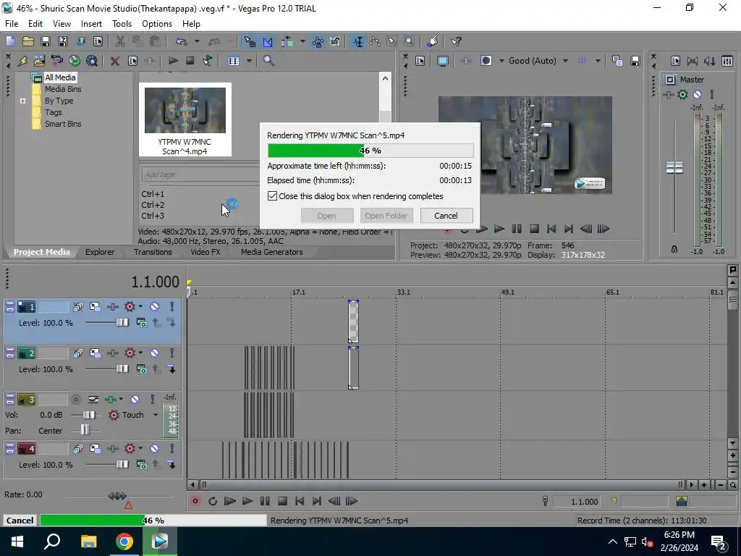Solo video track 2

172,353
